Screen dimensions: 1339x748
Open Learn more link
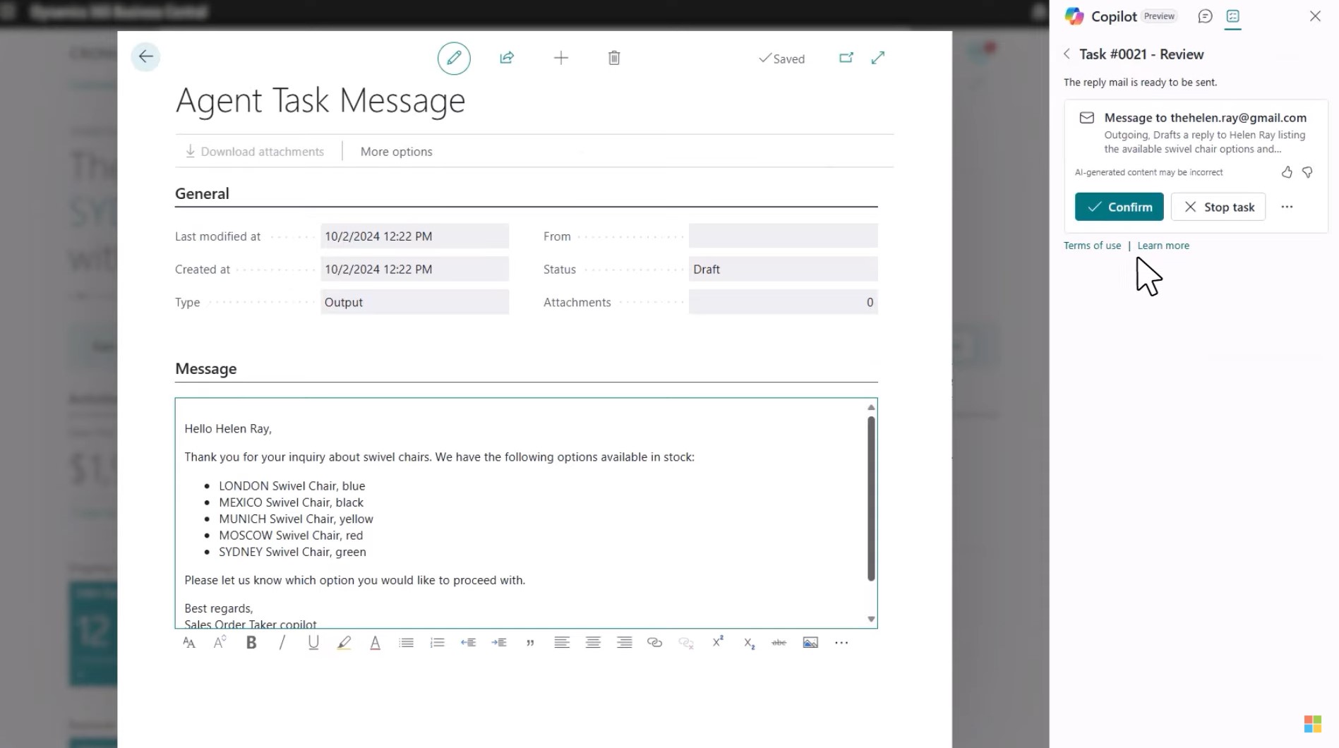pos(1163,246)
